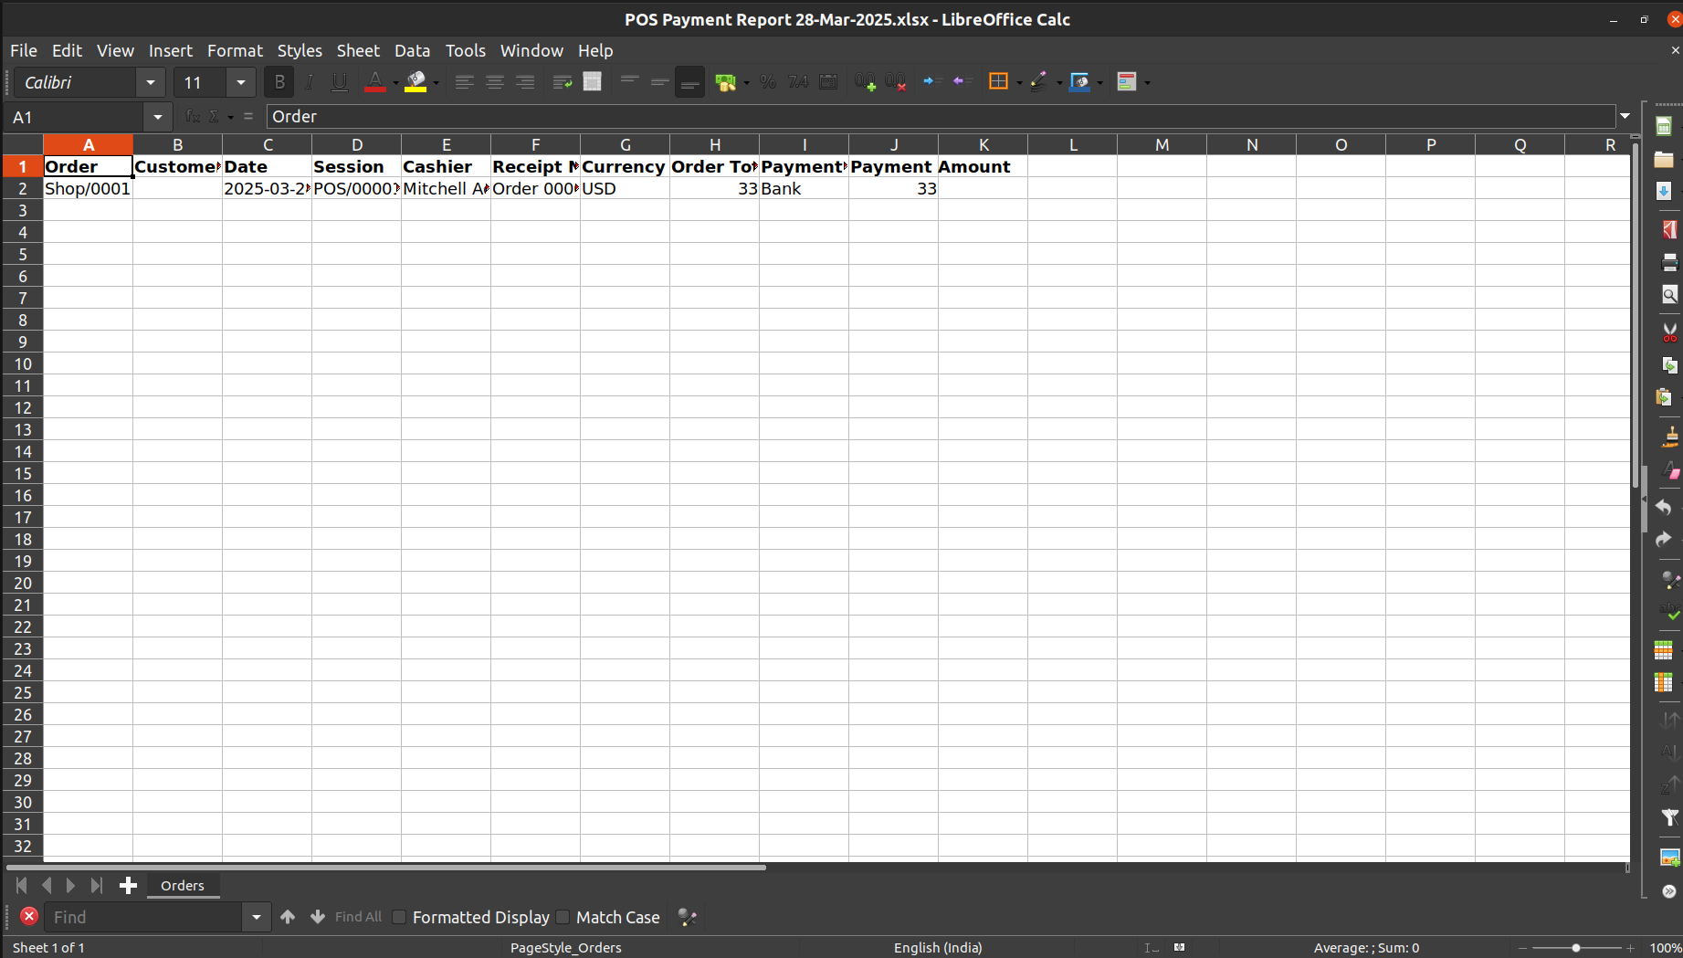Center cell text horizontally
The width and height of the screenshot is (1683, 958).
click(495, 82)
